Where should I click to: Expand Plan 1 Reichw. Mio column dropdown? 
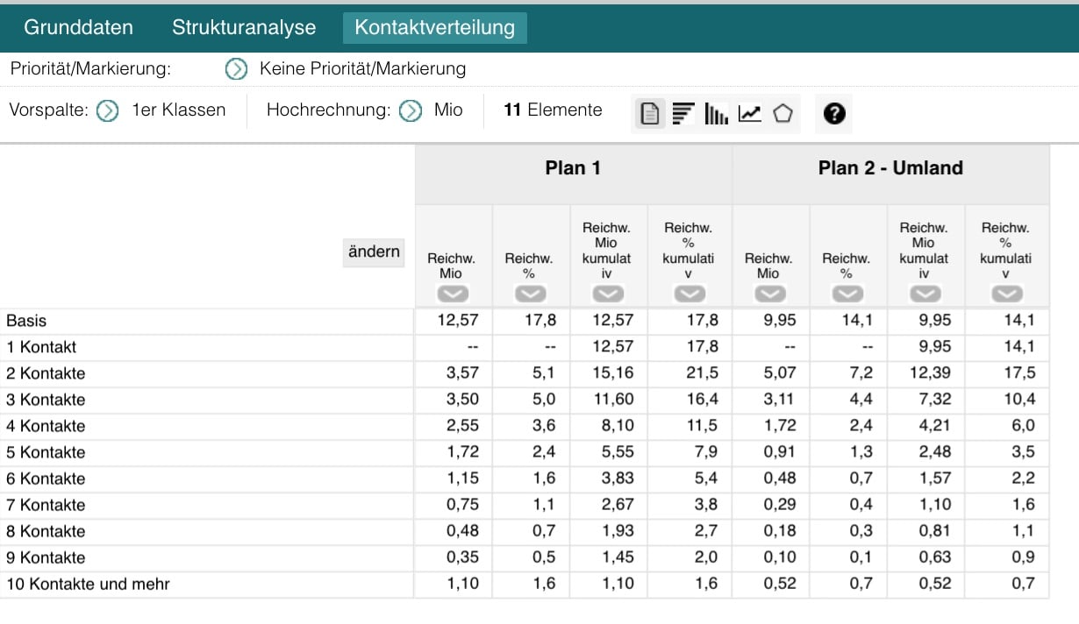coord(453,294)
